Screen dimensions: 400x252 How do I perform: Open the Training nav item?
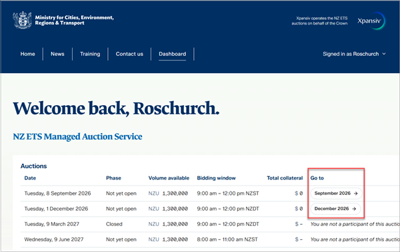click(90, 54)
